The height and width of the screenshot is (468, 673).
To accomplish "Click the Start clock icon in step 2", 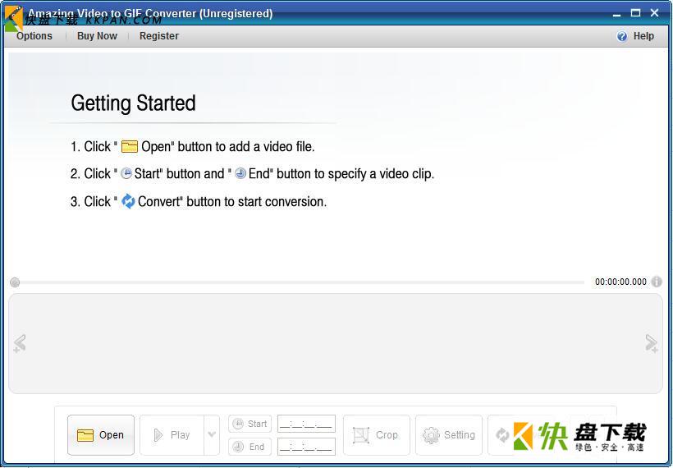I will pyautogui.click(x=126, y=173).
